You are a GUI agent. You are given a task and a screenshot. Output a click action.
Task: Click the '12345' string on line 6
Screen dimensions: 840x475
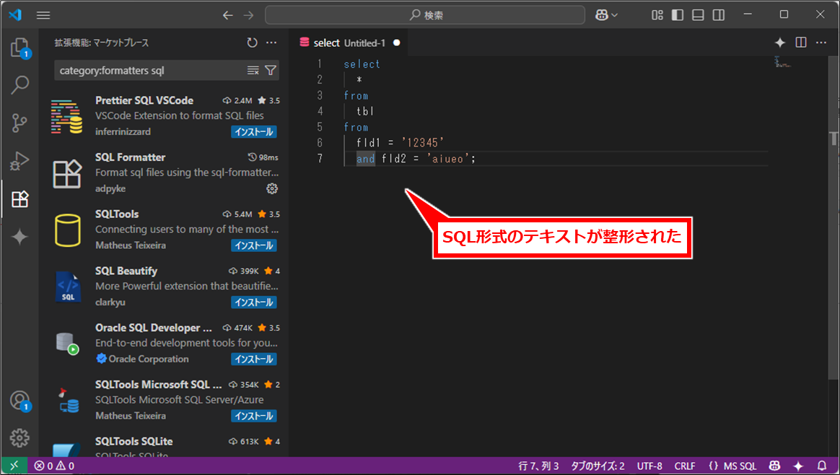tap(423, 143)
